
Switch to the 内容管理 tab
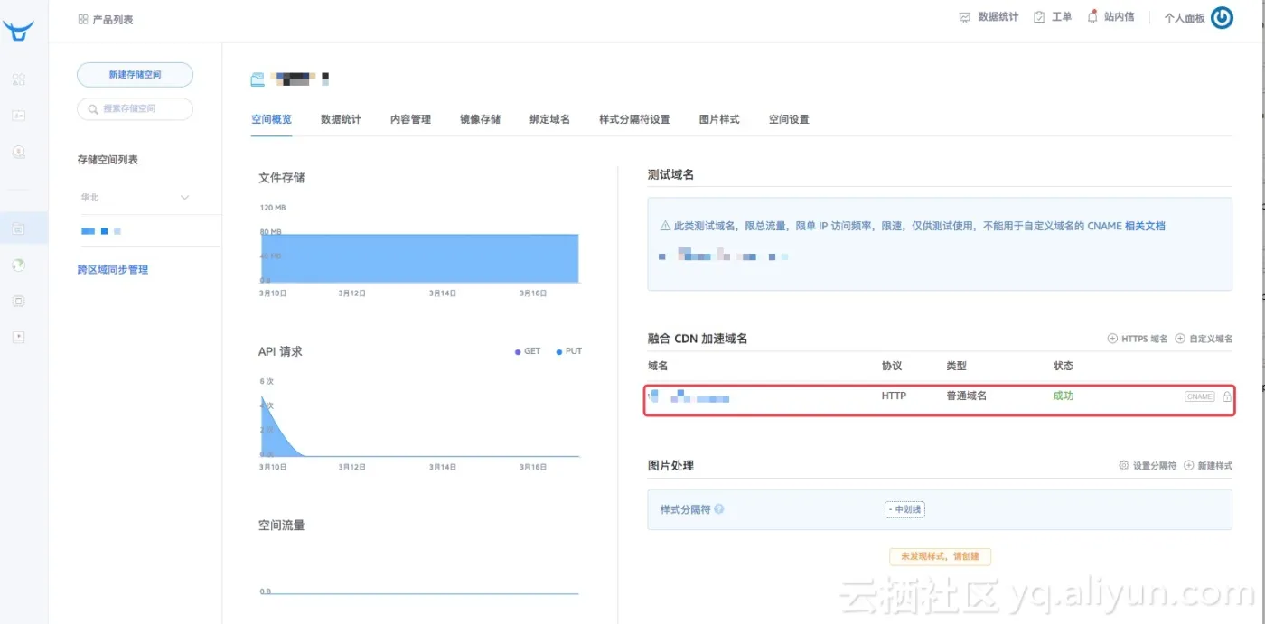[x=410, y=119]
